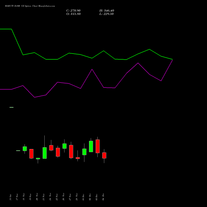Screen dimensions: 207x207
Task: Select the 27 Nov date label
Action: click(70, 197)
